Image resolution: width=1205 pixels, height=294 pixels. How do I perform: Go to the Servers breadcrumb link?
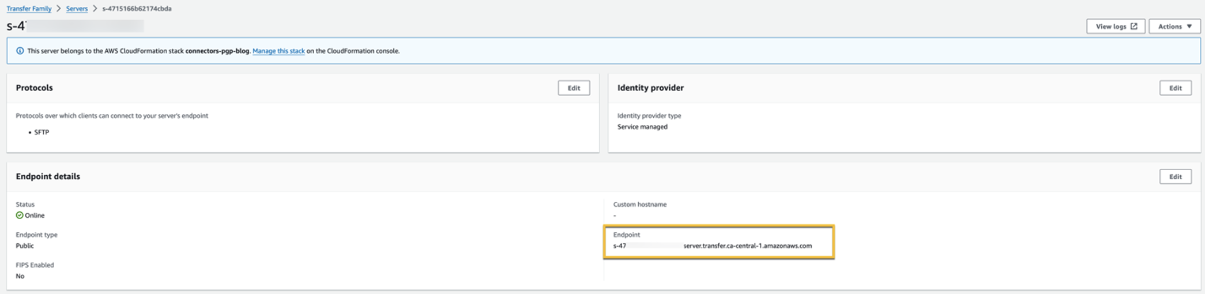[77, 9]
